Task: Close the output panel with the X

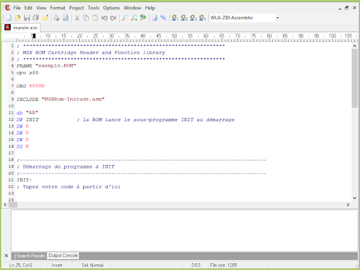Action: tap(6, 256)
